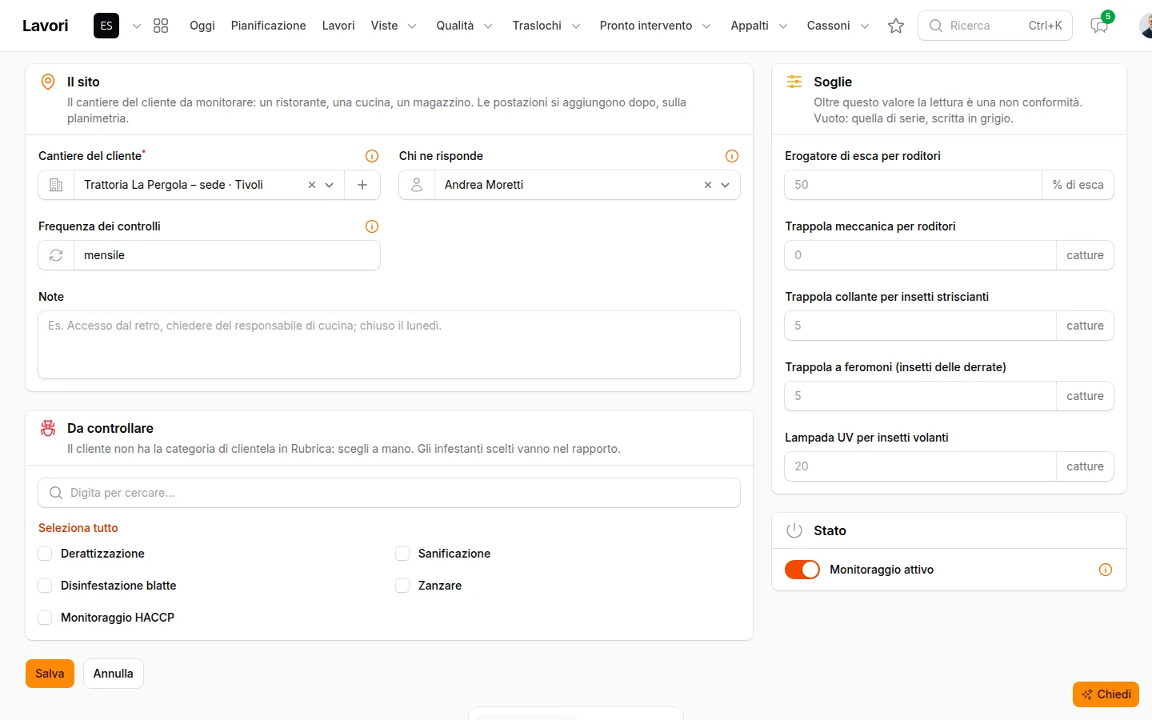1152x720 pixels.
Task: Open the Chiedi assistant button
Action: click(1106, 694)
